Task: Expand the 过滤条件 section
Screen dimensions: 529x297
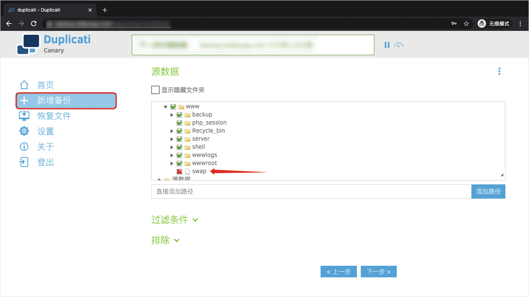Action: (x=175, y=219)
